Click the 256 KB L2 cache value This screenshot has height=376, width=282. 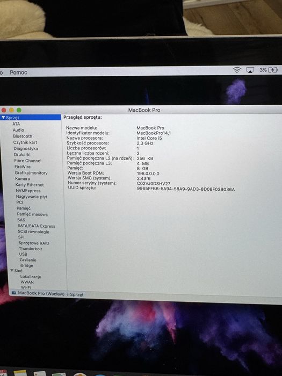(x=145, y=158)
